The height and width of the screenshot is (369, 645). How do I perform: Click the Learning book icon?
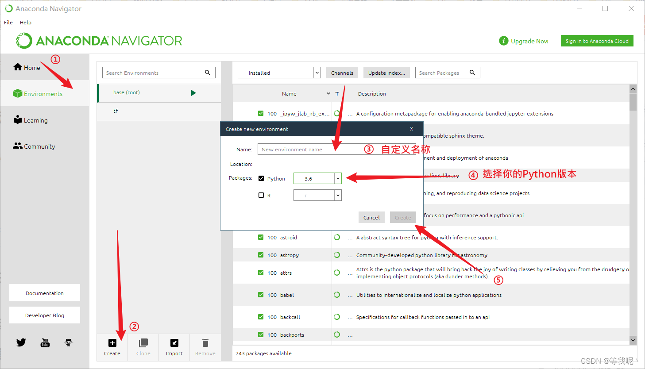pos(18,119)
